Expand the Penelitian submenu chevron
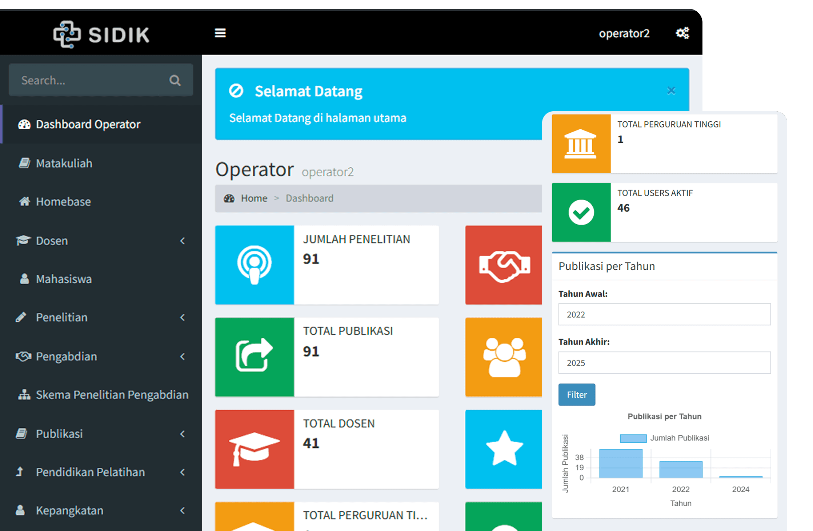Image resolution: width=813 pixels, height=531 pixels. click(183, 317)
